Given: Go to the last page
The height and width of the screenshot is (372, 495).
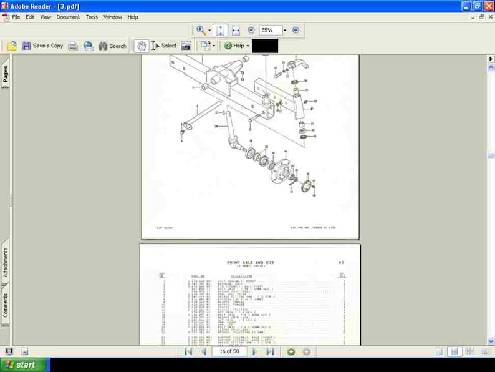Looking at the screenshot, I should click(x=270, y=351).
